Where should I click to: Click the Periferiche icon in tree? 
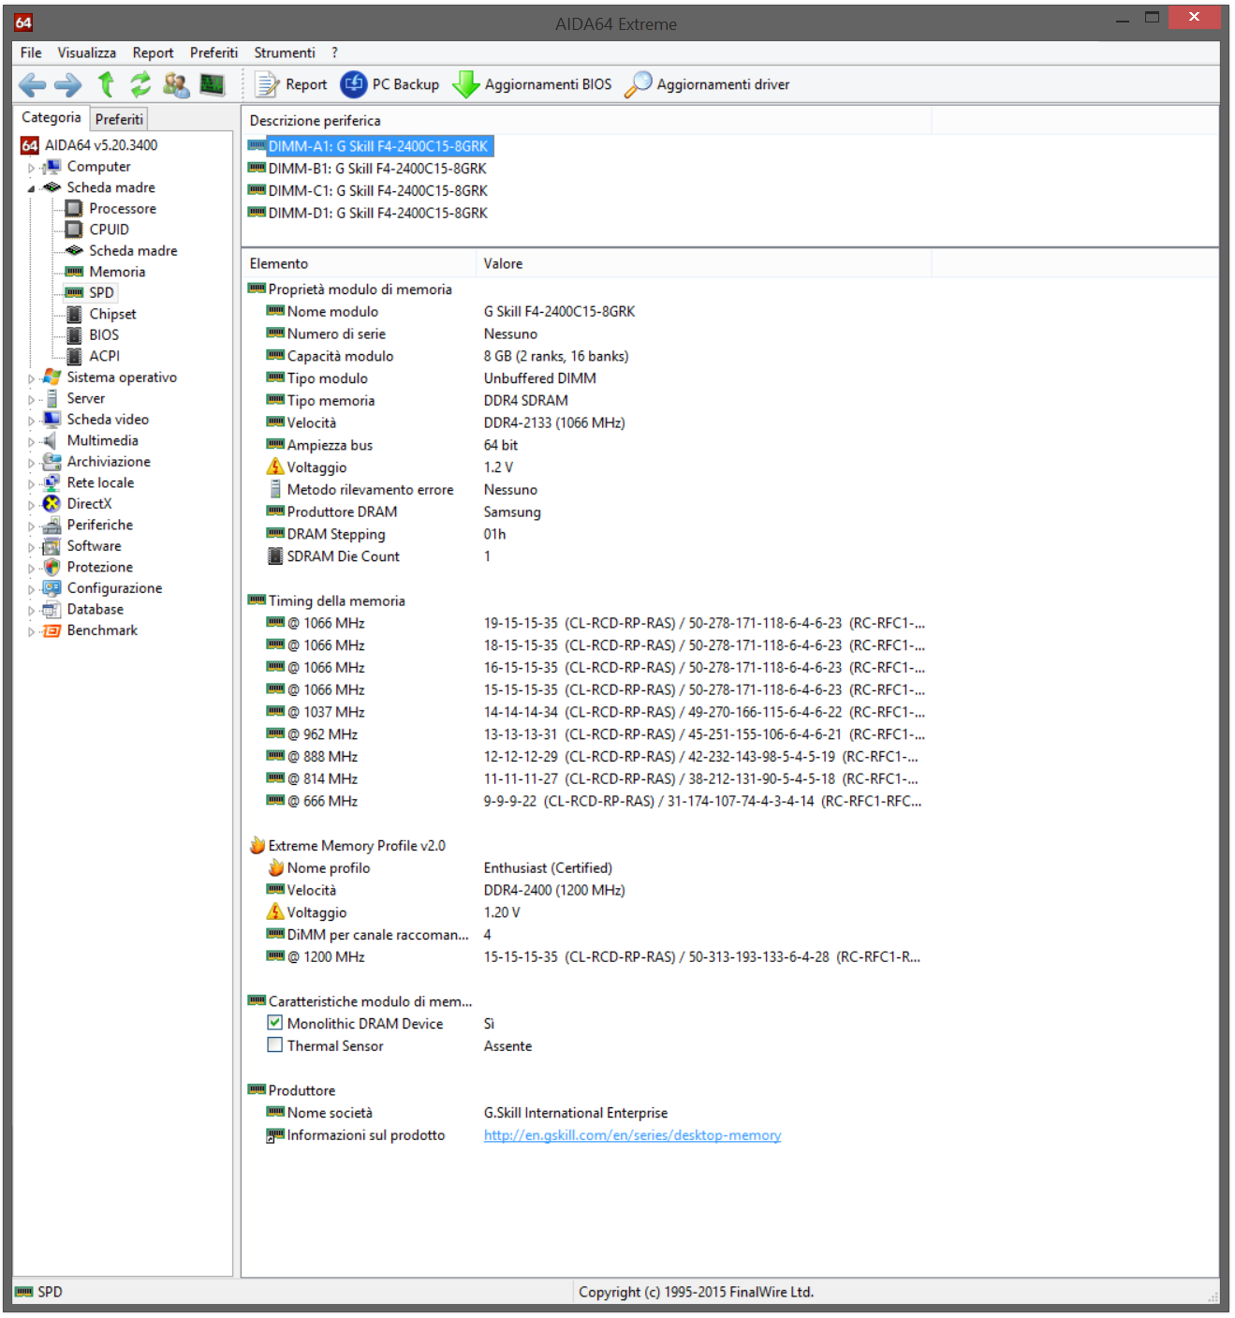tap(51, 526)
